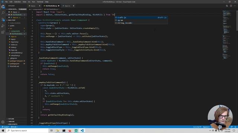Open RichTextEditor.js in the components folder
Image resolution: width=238 pixels, height=133 pixels.
(x=16, y=34)
